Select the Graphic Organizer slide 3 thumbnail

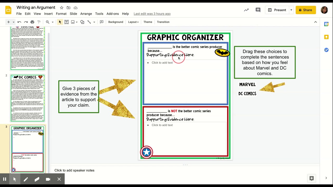click(28, 149)
